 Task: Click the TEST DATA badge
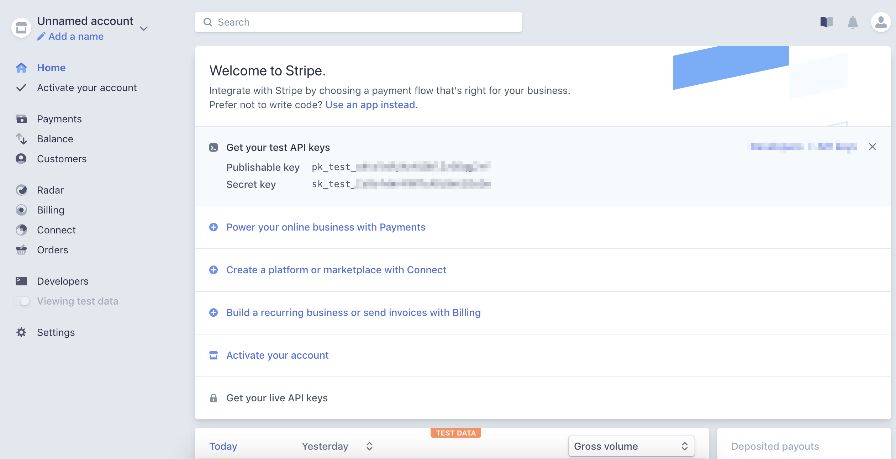456,433
